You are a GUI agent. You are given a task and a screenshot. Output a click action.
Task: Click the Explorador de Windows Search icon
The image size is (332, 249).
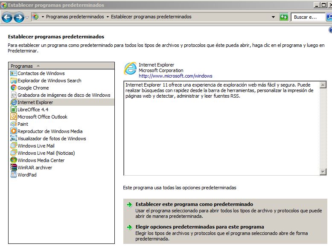pos(14,81)
